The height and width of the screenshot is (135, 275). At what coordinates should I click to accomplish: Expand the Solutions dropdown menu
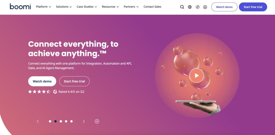64,7
